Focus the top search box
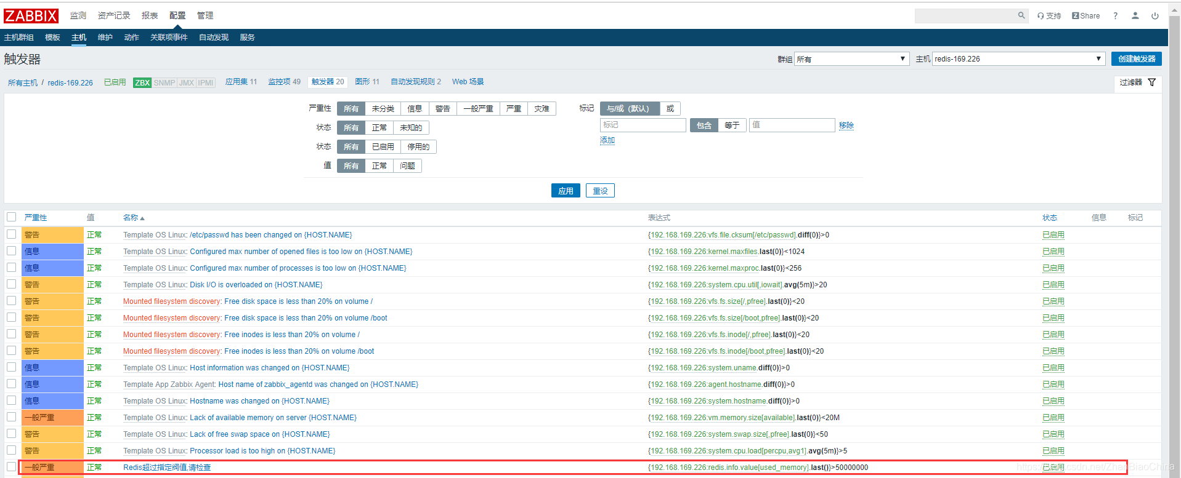 (965, 15)
